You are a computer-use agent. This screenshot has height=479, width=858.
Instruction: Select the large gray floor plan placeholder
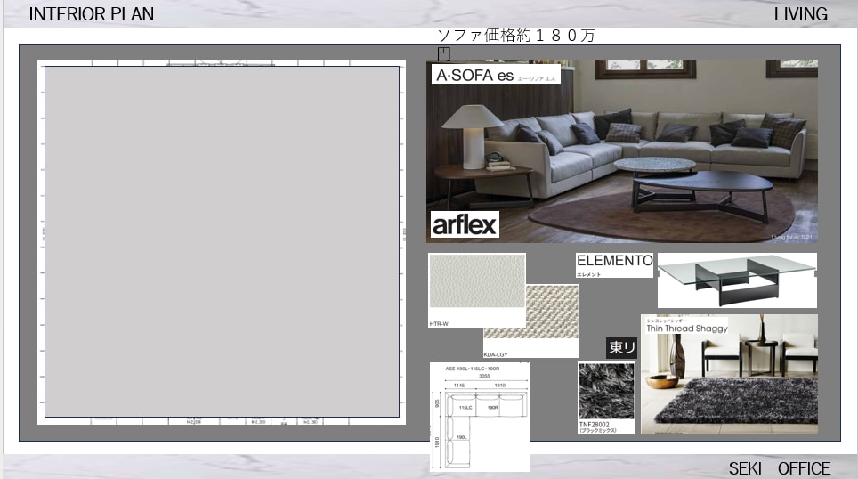coord(223,241)
